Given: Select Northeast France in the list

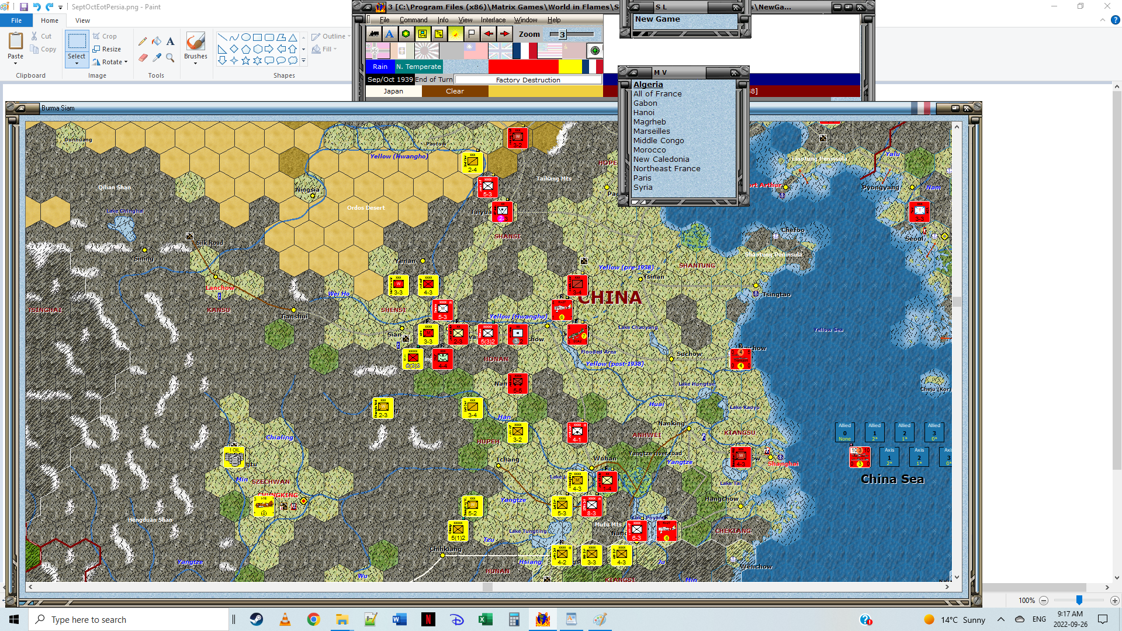Looking at the screenshot, I should (666, 168).
